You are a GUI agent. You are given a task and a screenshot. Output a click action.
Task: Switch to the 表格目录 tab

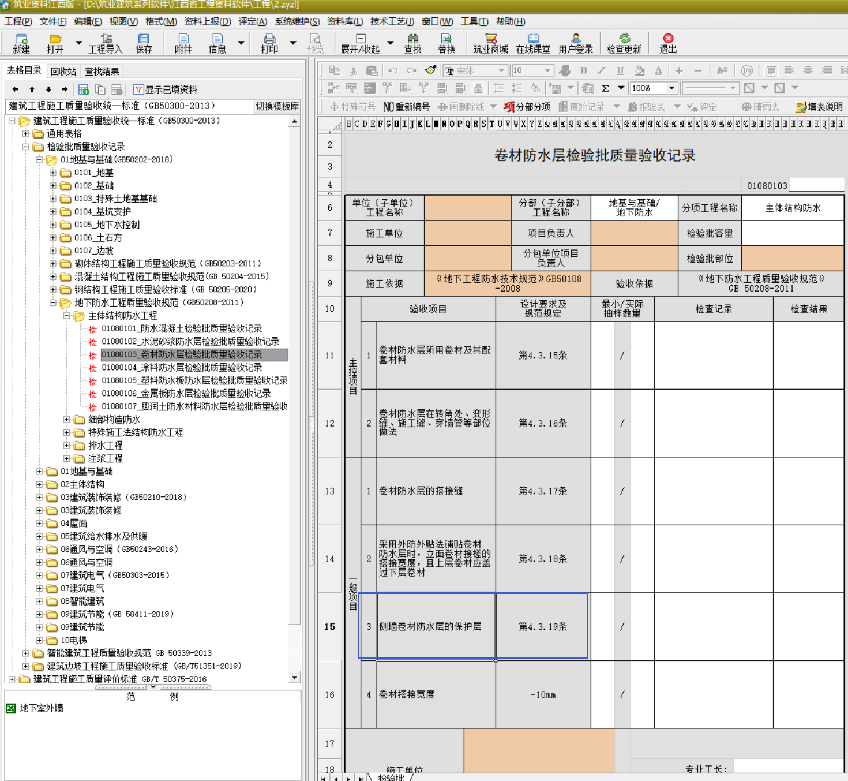pyautogui.click(x=24, y=70)
